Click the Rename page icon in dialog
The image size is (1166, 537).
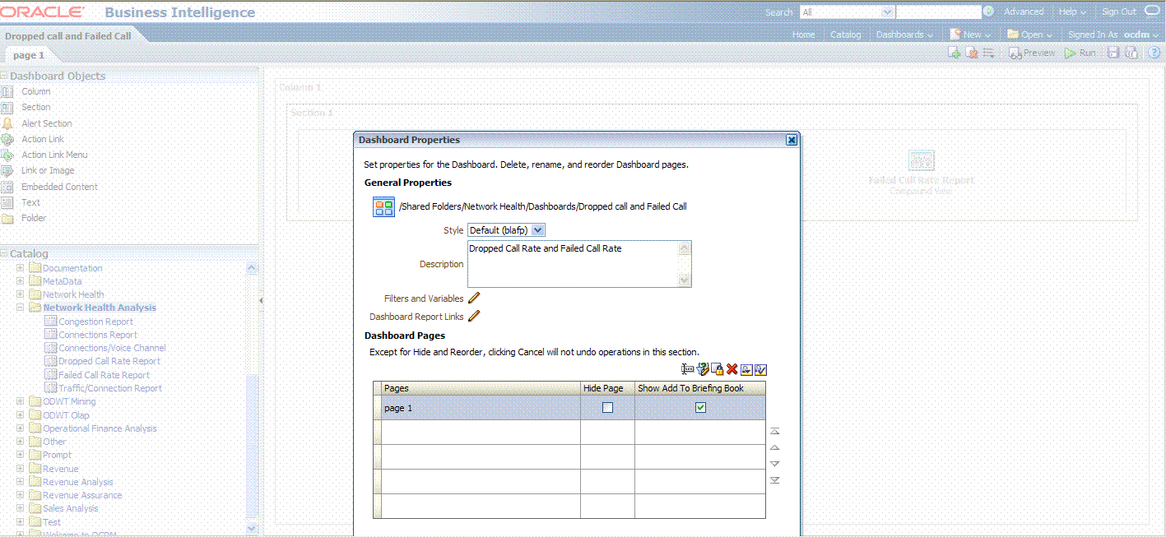[689, 370]
